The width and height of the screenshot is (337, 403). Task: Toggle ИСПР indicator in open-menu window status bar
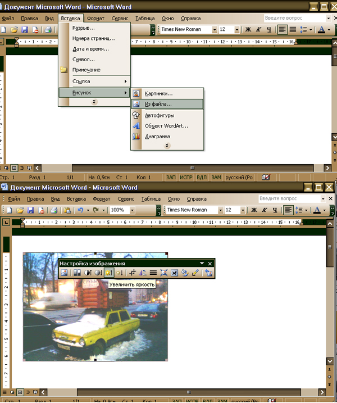tap(186, 178)
